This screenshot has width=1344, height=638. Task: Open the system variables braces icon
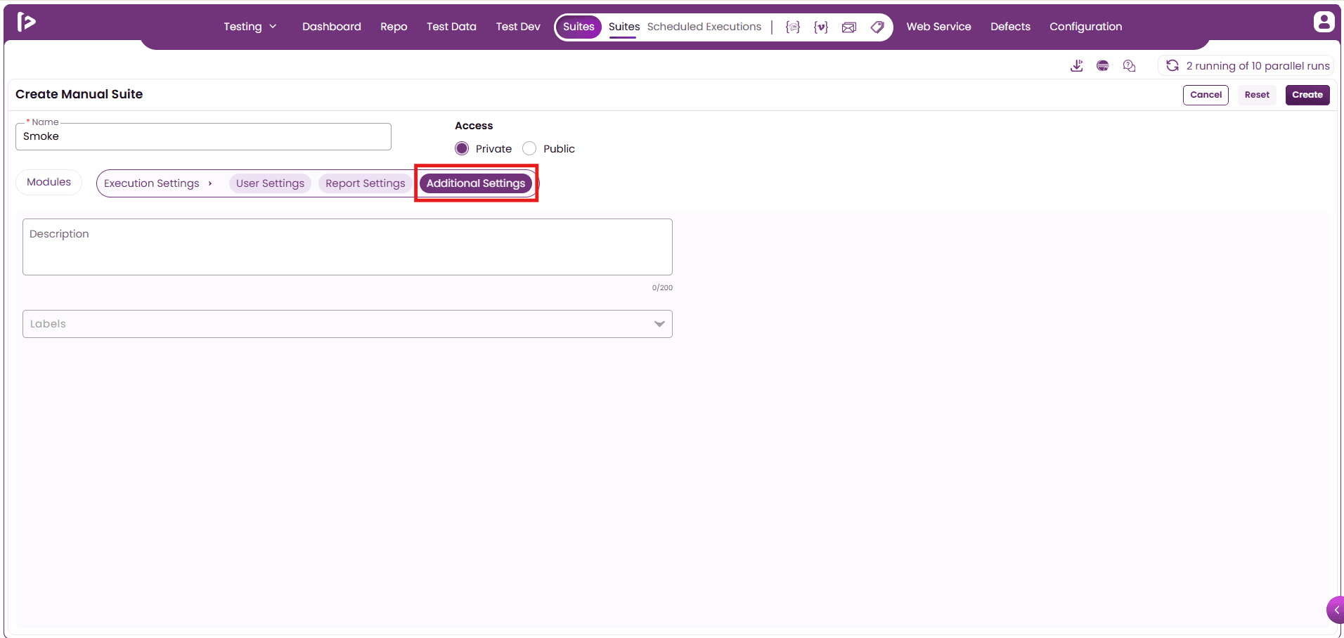(x=793, y=27)
